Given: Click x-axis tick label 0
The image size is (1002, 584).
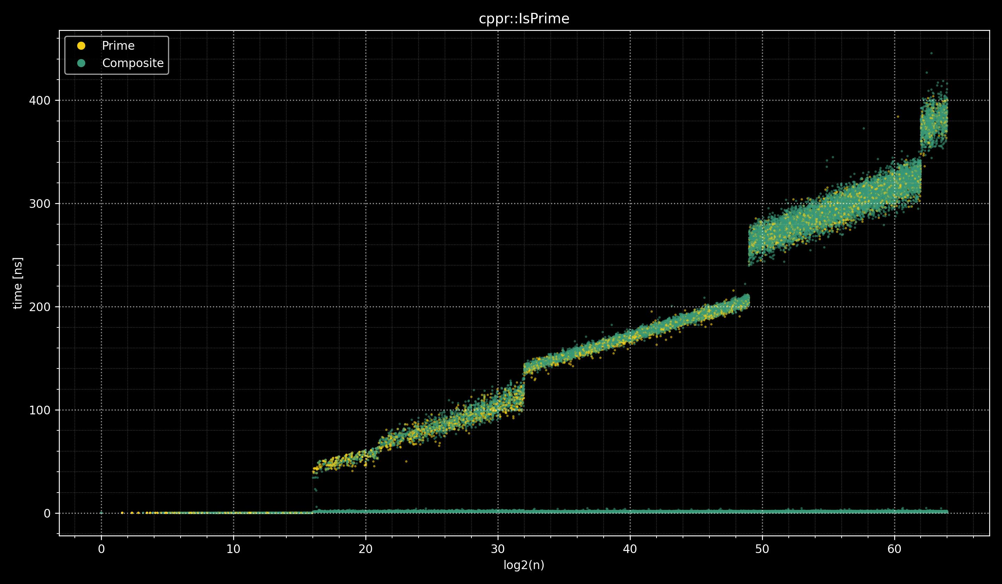Looking at the screenshot, I should click(101, 550).
